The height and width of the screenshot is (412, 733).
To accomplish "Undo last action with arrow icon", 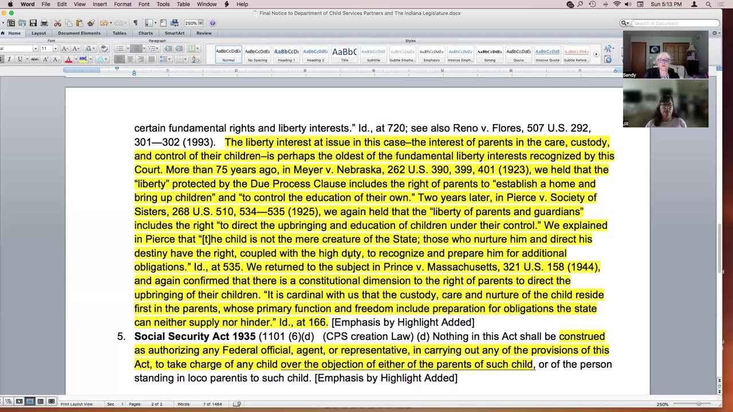I will (104, 23).
